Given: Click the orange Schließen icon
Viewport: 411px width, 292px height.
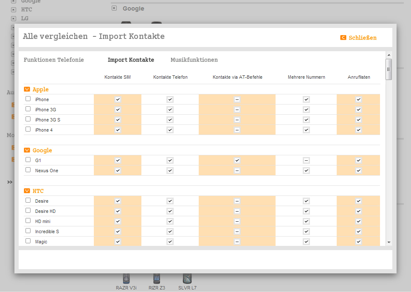Looking at the screenshot, I should tap(343, 38).
